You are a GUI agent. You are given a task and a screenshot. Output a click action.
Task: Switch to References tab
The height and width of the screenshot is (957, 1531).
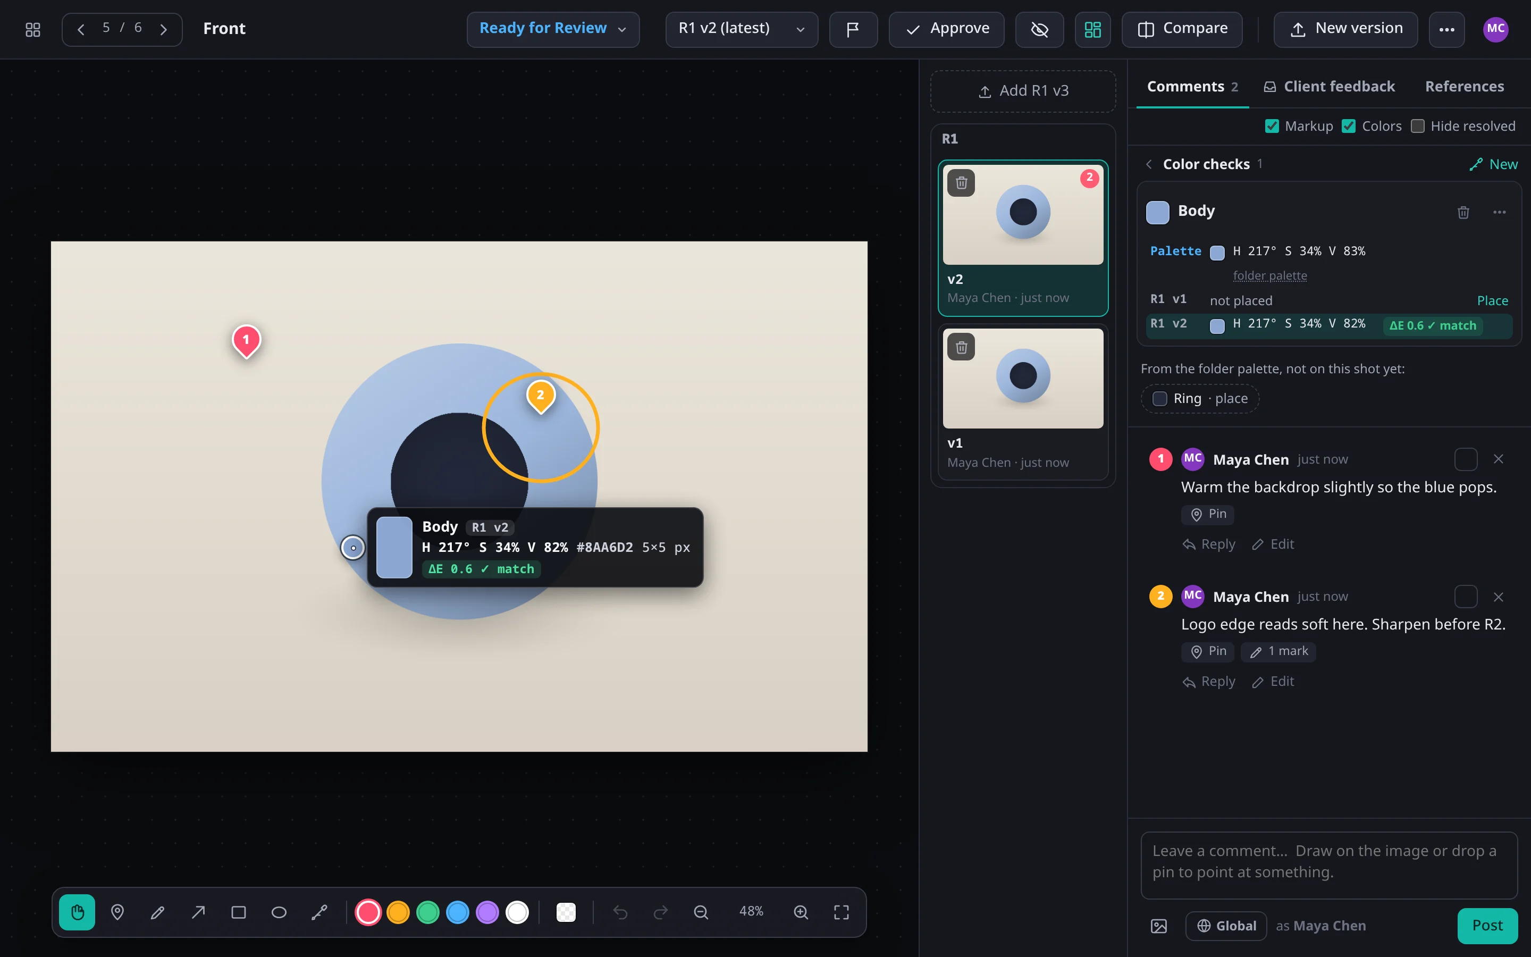click(1465, 87)
